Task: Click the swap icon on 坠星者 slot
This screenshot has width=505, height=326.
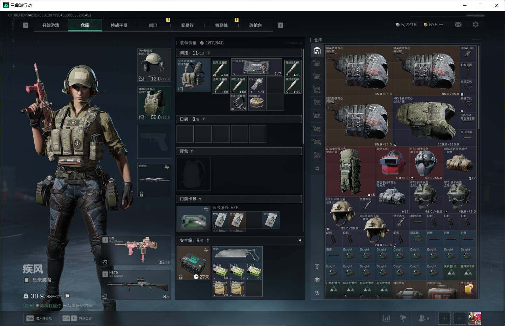Action: [167, 167]
